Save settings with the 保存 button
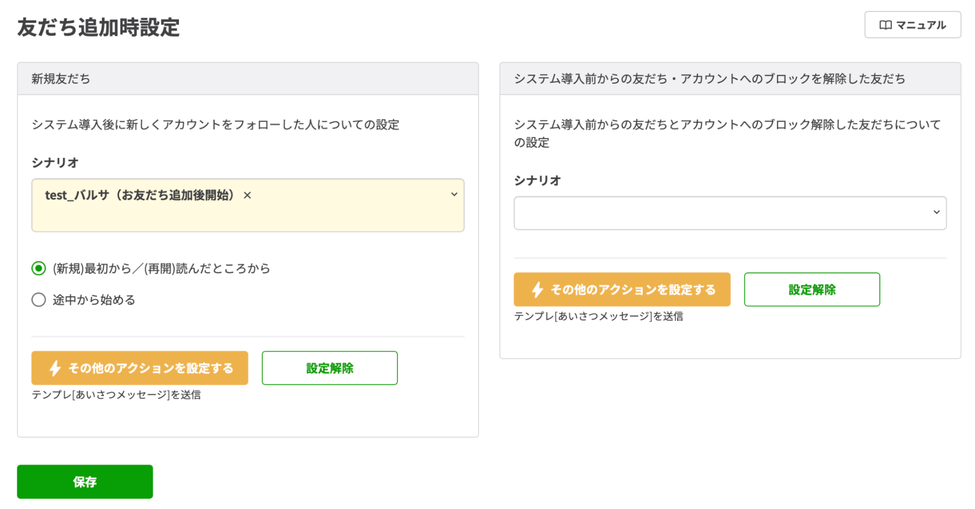 coord(84,482)
